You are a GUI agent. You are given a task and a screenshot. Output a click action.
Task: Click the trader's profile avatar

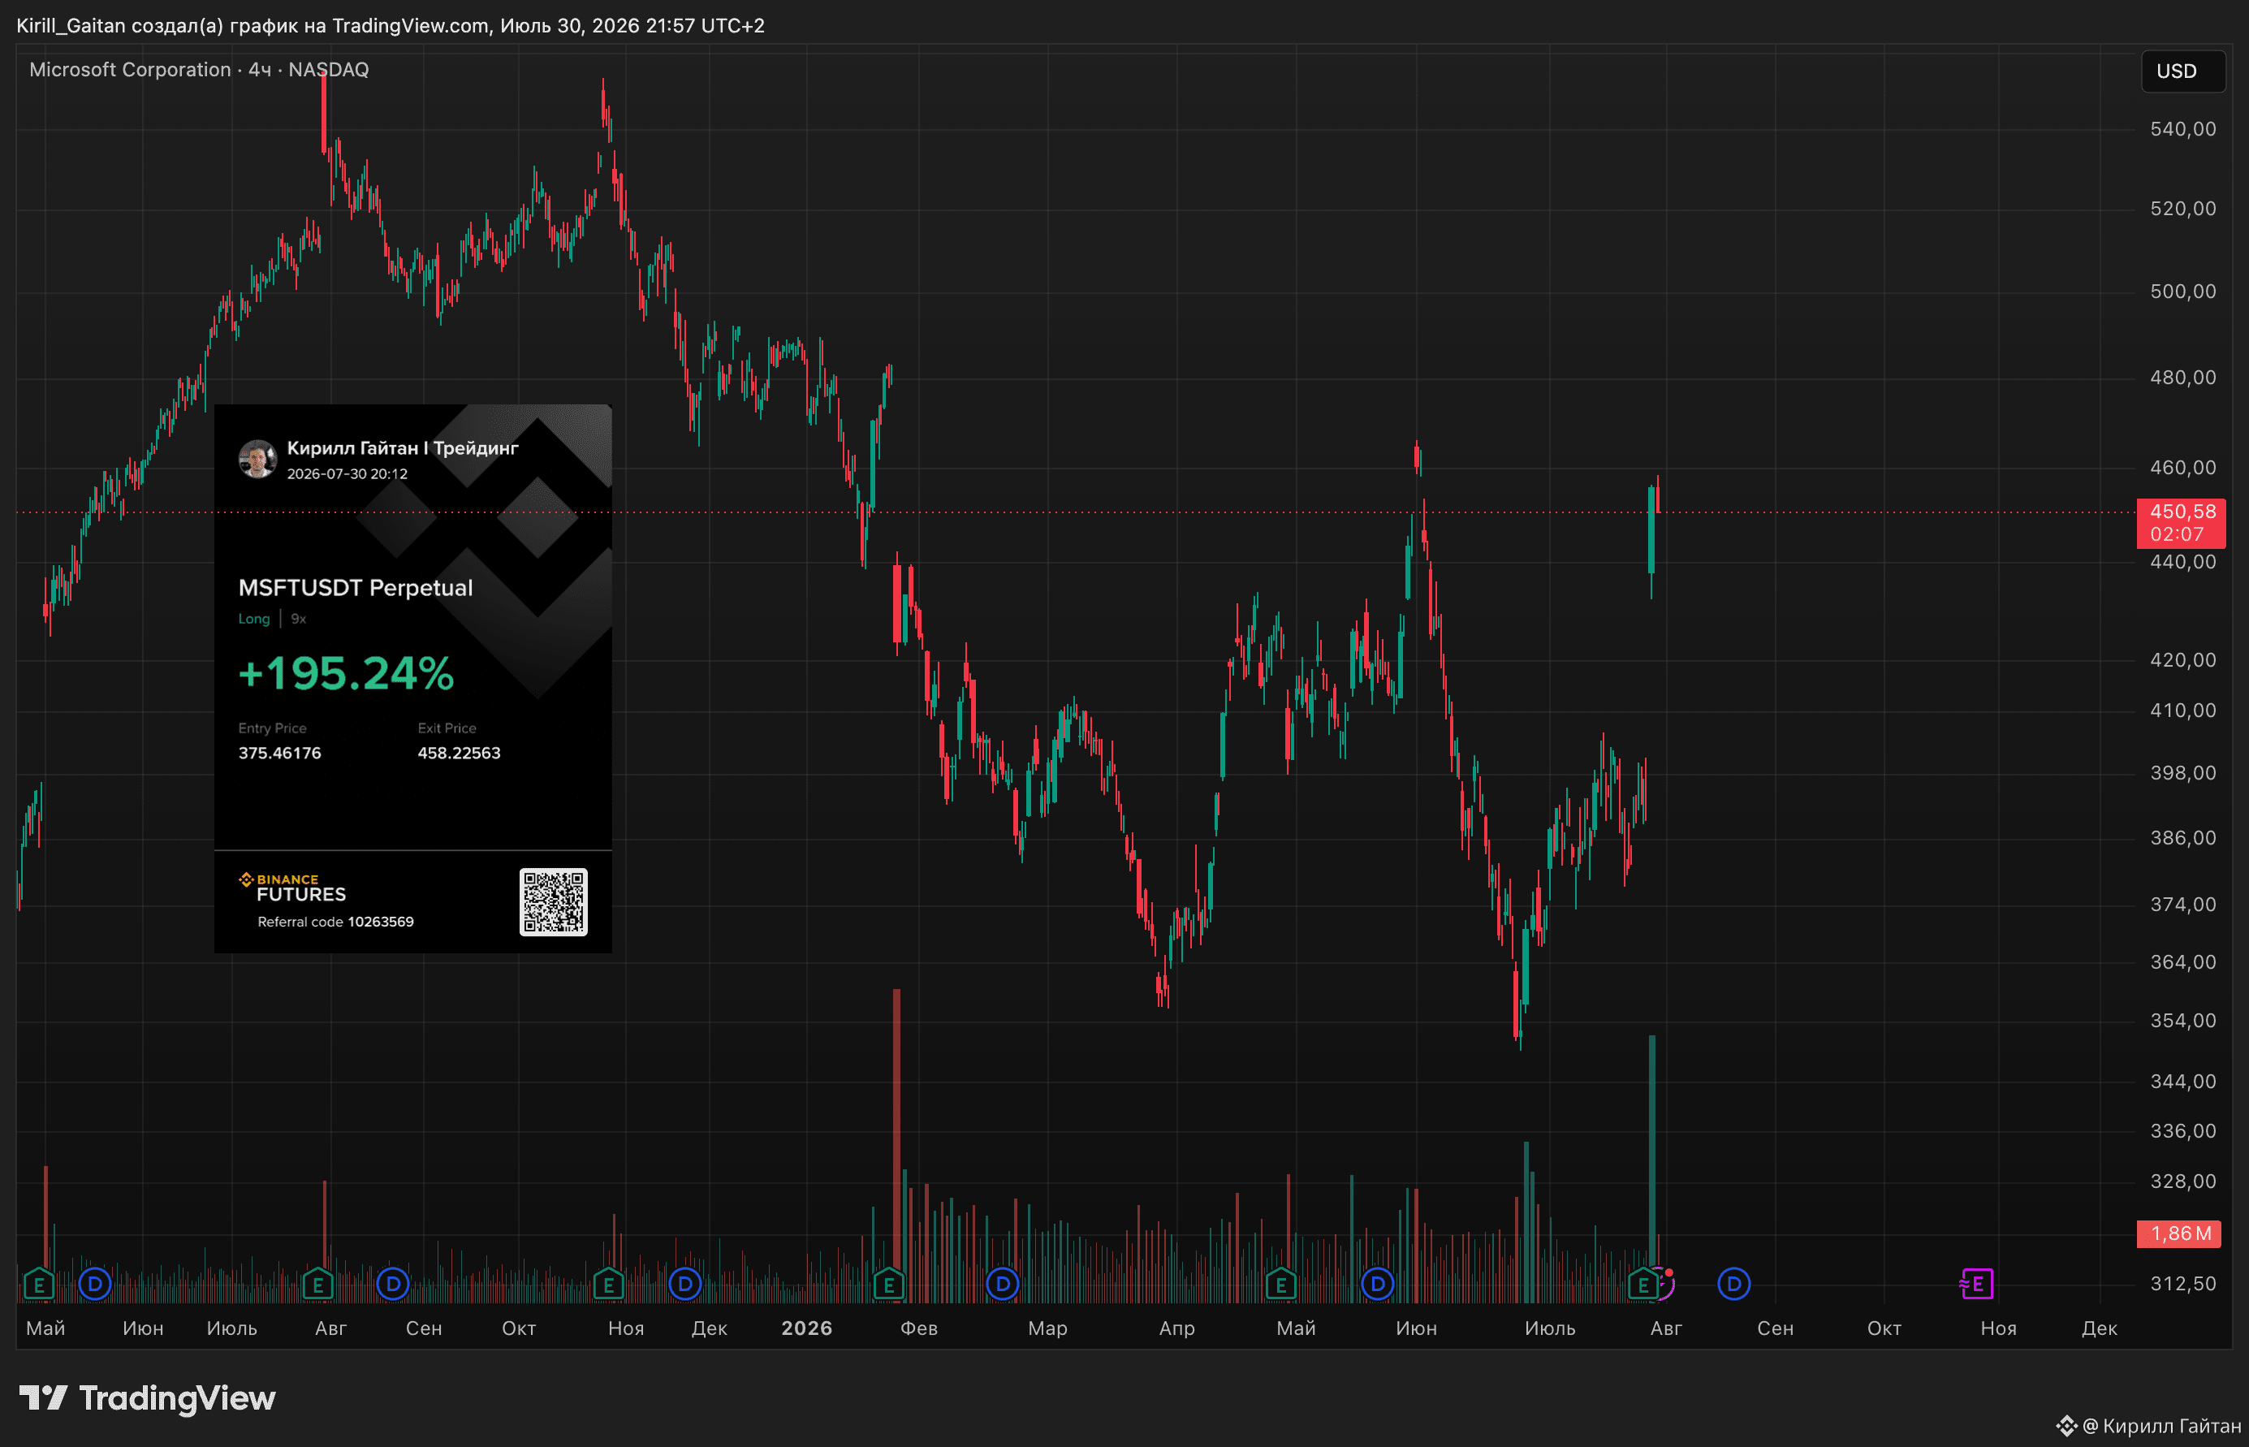point(257,459)
